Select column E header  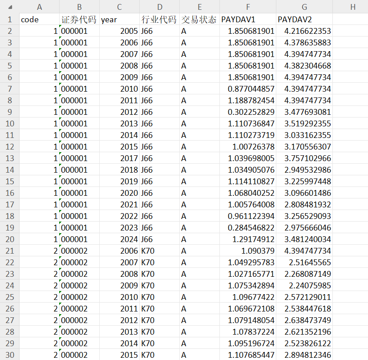199,7
